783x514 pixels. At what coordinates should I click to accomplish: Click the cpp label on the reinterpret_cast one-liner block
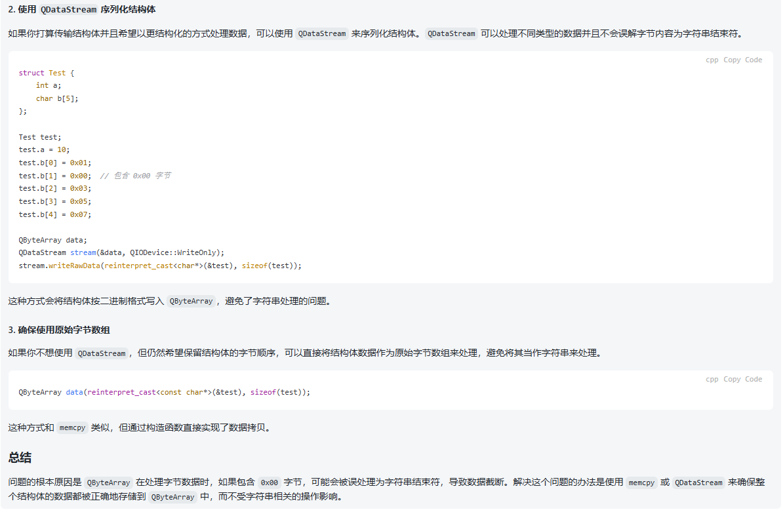point(712,379)
